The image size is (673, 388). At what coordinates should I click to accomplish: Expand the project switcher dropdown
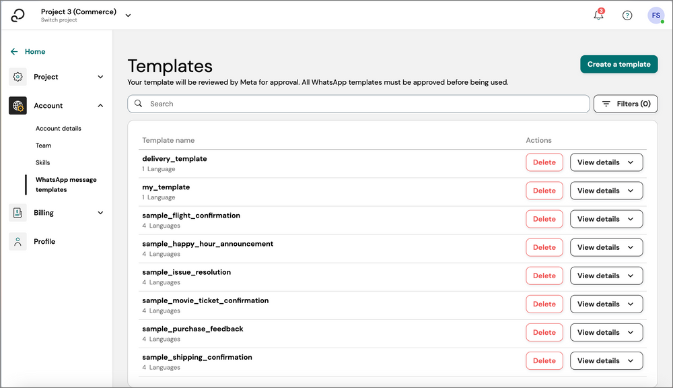(x=129, y=15)
